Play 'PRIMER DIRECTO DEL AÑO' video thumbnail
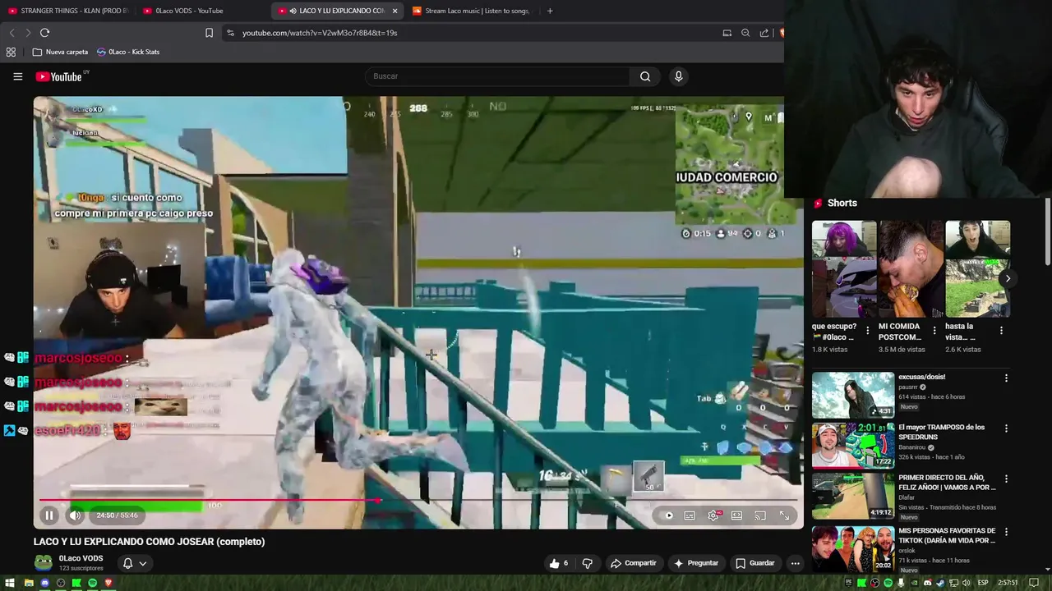This screenshot has height=591, width=1052. [x=853, y=496]
